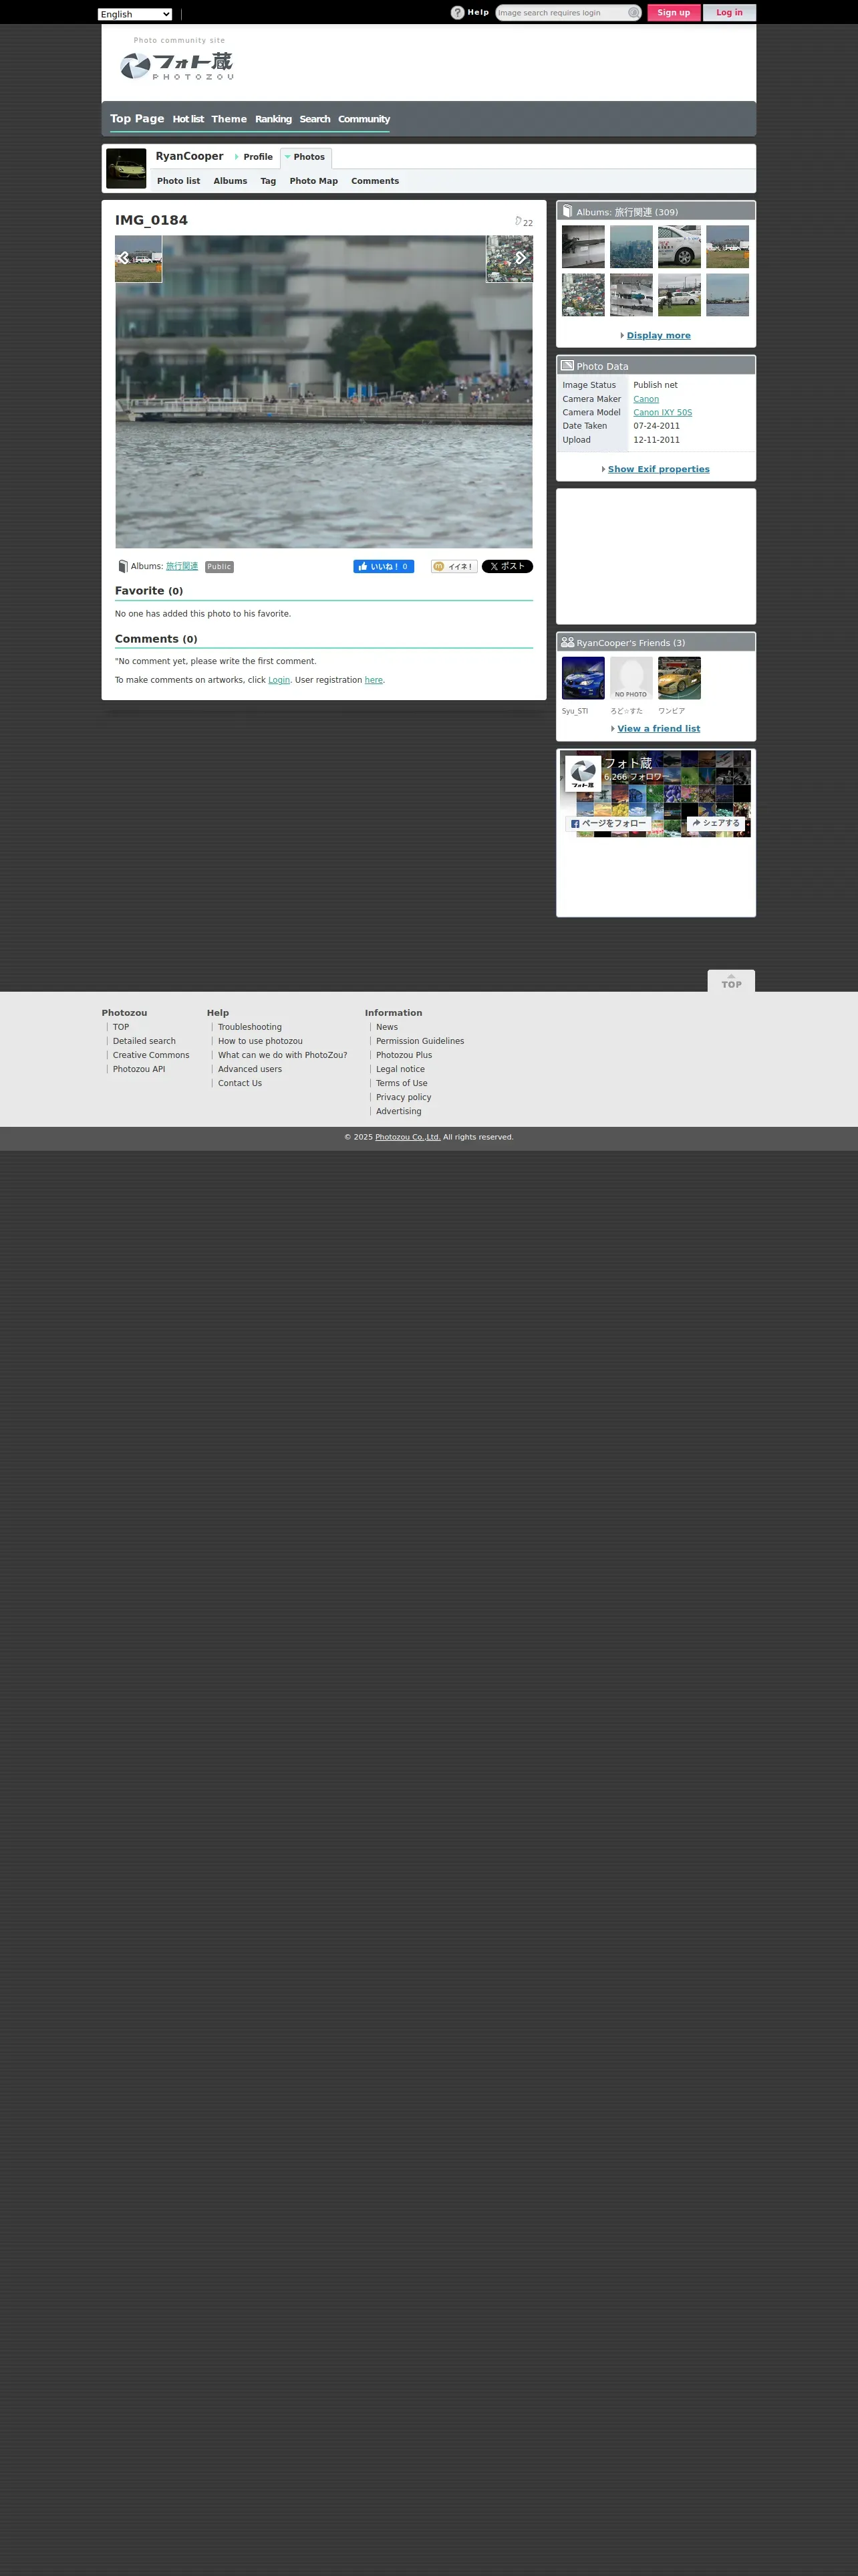Open Troubleshooting footer link

click(x=250, y=1027)
